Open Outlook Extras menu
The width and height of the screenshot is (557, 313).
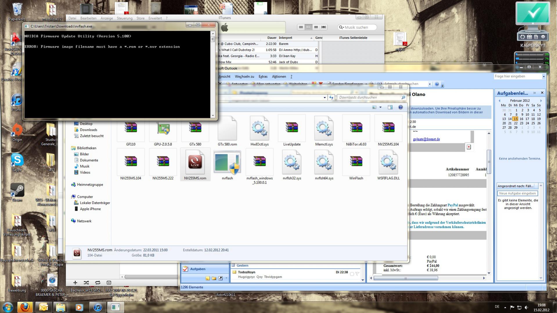click(x=263, y=77)
